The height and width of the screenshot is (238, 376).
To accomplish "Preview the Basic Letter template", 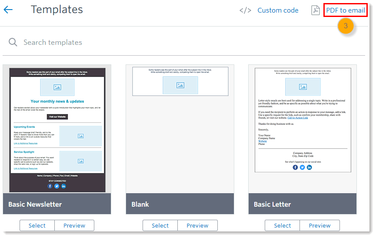I will coord(320,225).
